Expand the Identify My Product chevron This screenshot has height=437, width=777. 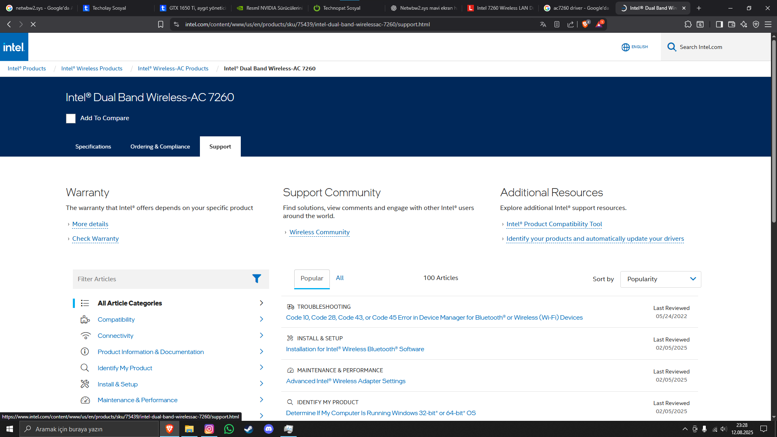261,367
